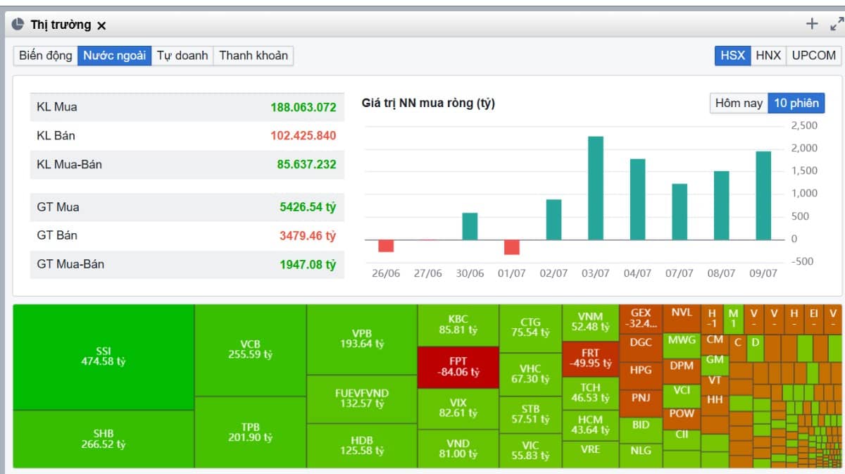
Task: Click the plus icon to add panel
Action: coord(812,24)
